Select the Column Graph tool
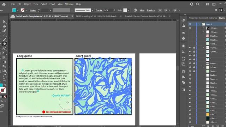Viewport: 226px width, 127px height. pyautogui.click(x=4, y=71)
